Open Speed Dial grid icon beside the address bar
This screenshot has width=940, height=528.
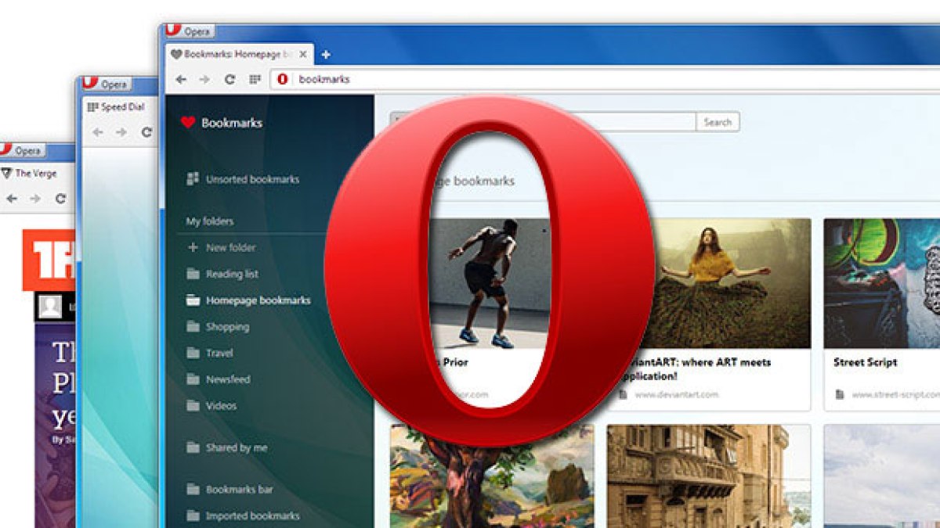(255, 79)
